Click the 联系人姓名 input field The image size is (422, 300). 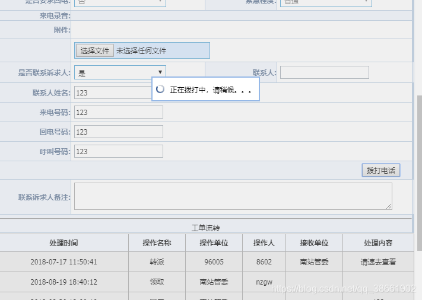point(113,92)
